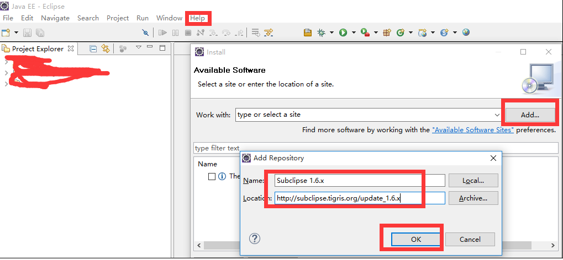Minimize the Project Explorer view
The image size is (563, 260).
150,47
